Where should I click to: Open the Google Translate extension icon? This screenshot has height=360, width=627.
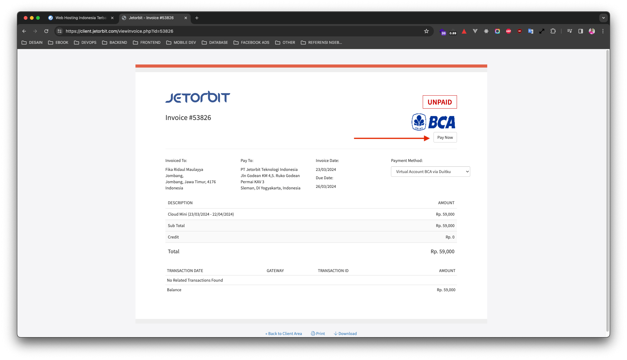coord(531,31)
